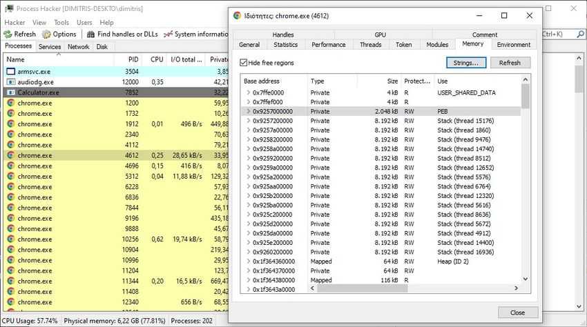Open the Environment tab in properties

click(514, 45)
